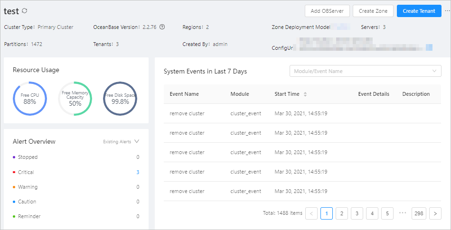Image resolution: width=451 pixels, height=230 pixels.
Task: Click the Module column header
Action: coord(240,94)
